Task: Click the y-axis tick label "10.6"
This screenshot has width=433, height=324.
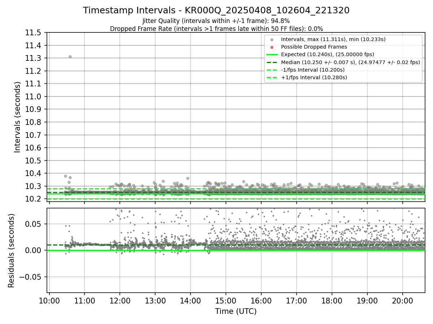Action: pos(32,148)
